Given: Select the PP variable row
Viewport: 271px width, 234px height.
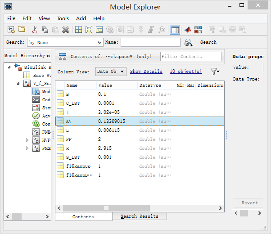Looking at the screenshot, I should (x=140, y=139).
